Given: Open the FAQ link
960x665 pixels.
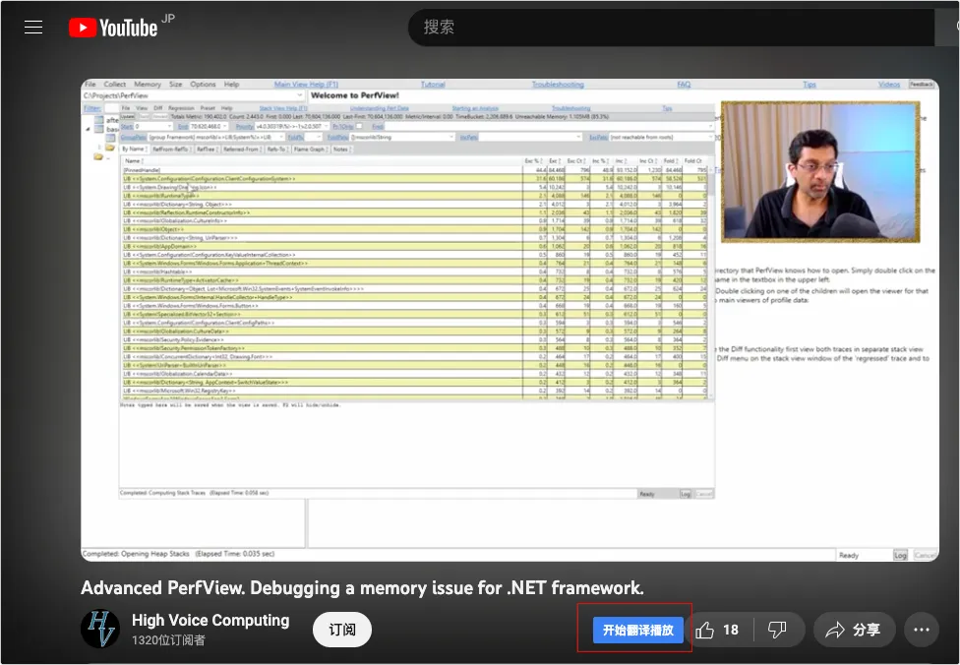Looking at the screenshot, I should [684, 84].
